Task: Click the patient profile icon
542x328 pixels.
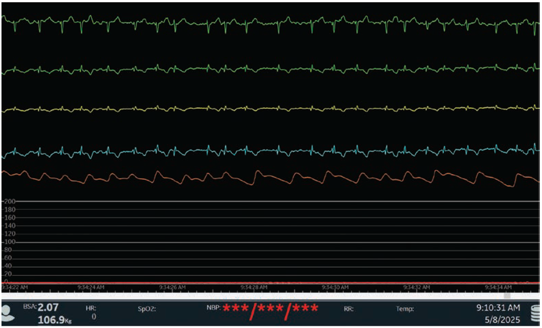Action: click(8, 313)
